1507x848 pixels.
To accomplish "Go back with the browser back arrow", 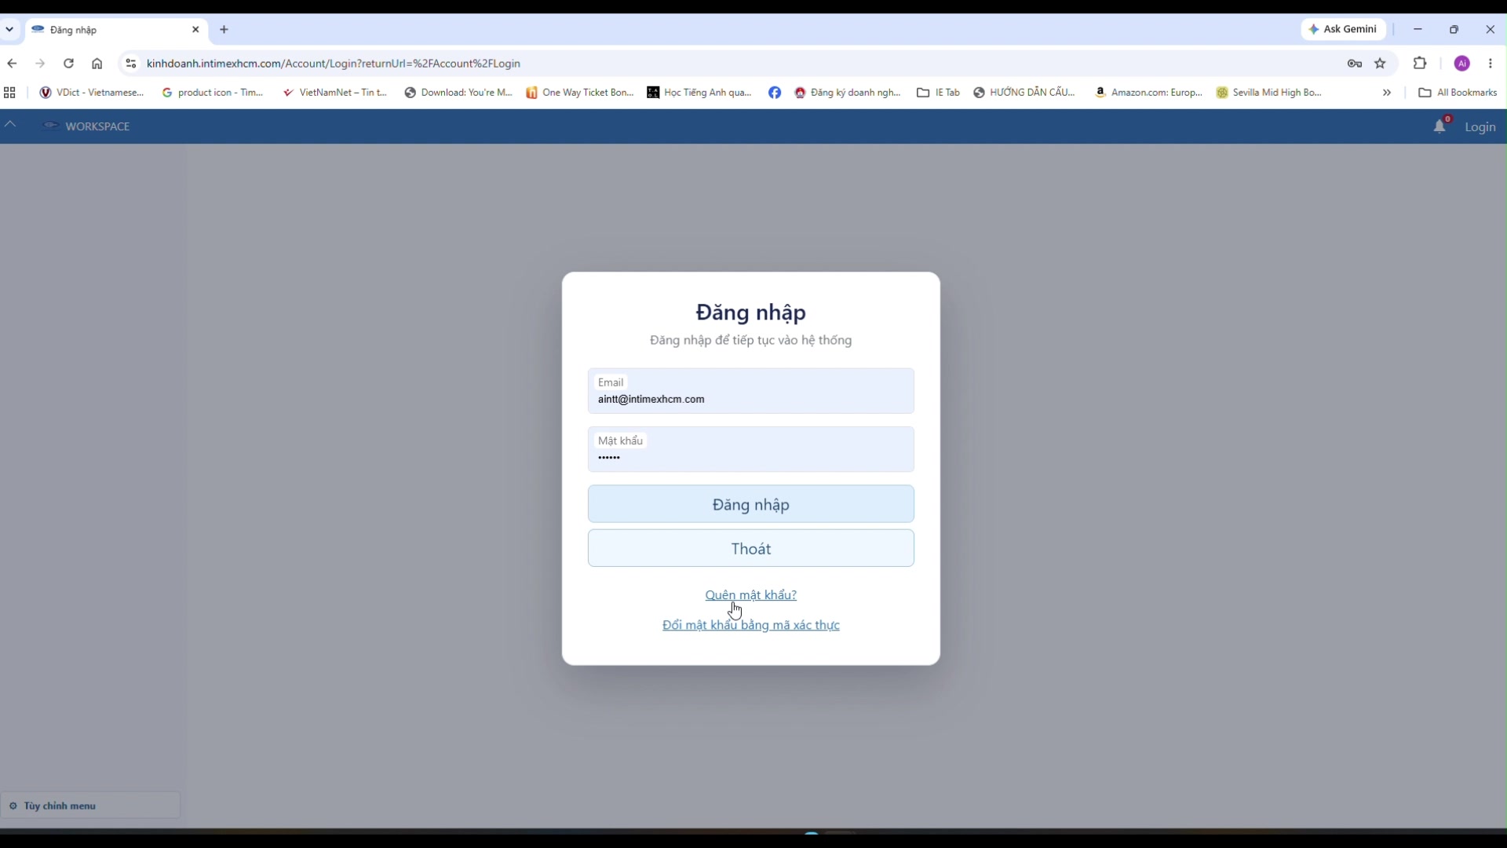I will 12,64.
